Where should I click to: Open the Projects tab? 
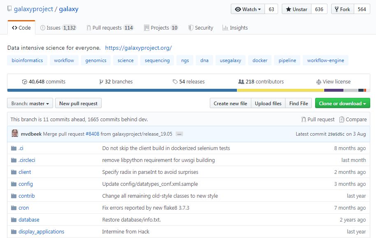[x=161, y=28]
